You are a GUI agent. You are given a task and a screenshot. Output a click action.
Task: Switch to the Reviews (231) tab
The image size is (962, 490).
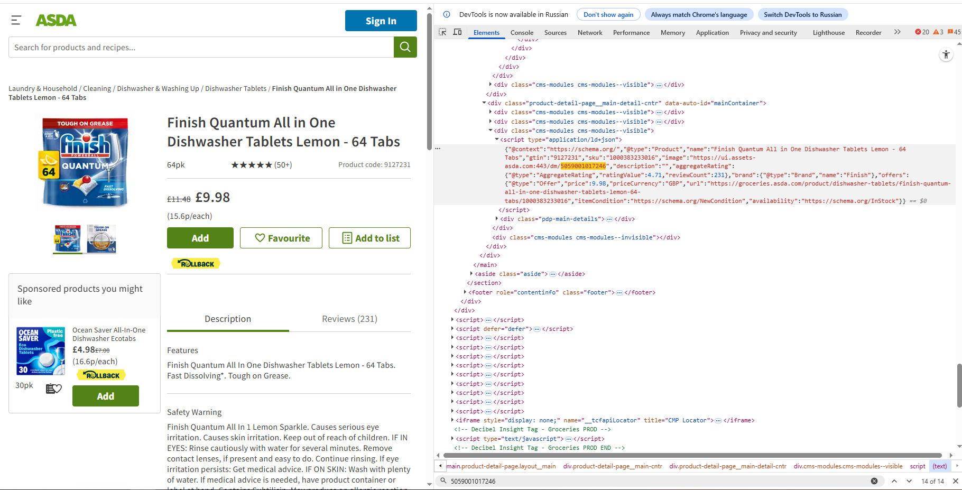pyautogui.click(x=350, y=319)
